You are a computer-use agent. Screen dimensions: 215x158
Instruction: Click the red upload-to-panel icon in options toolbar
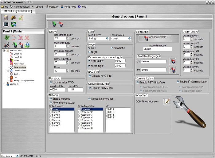61,24
